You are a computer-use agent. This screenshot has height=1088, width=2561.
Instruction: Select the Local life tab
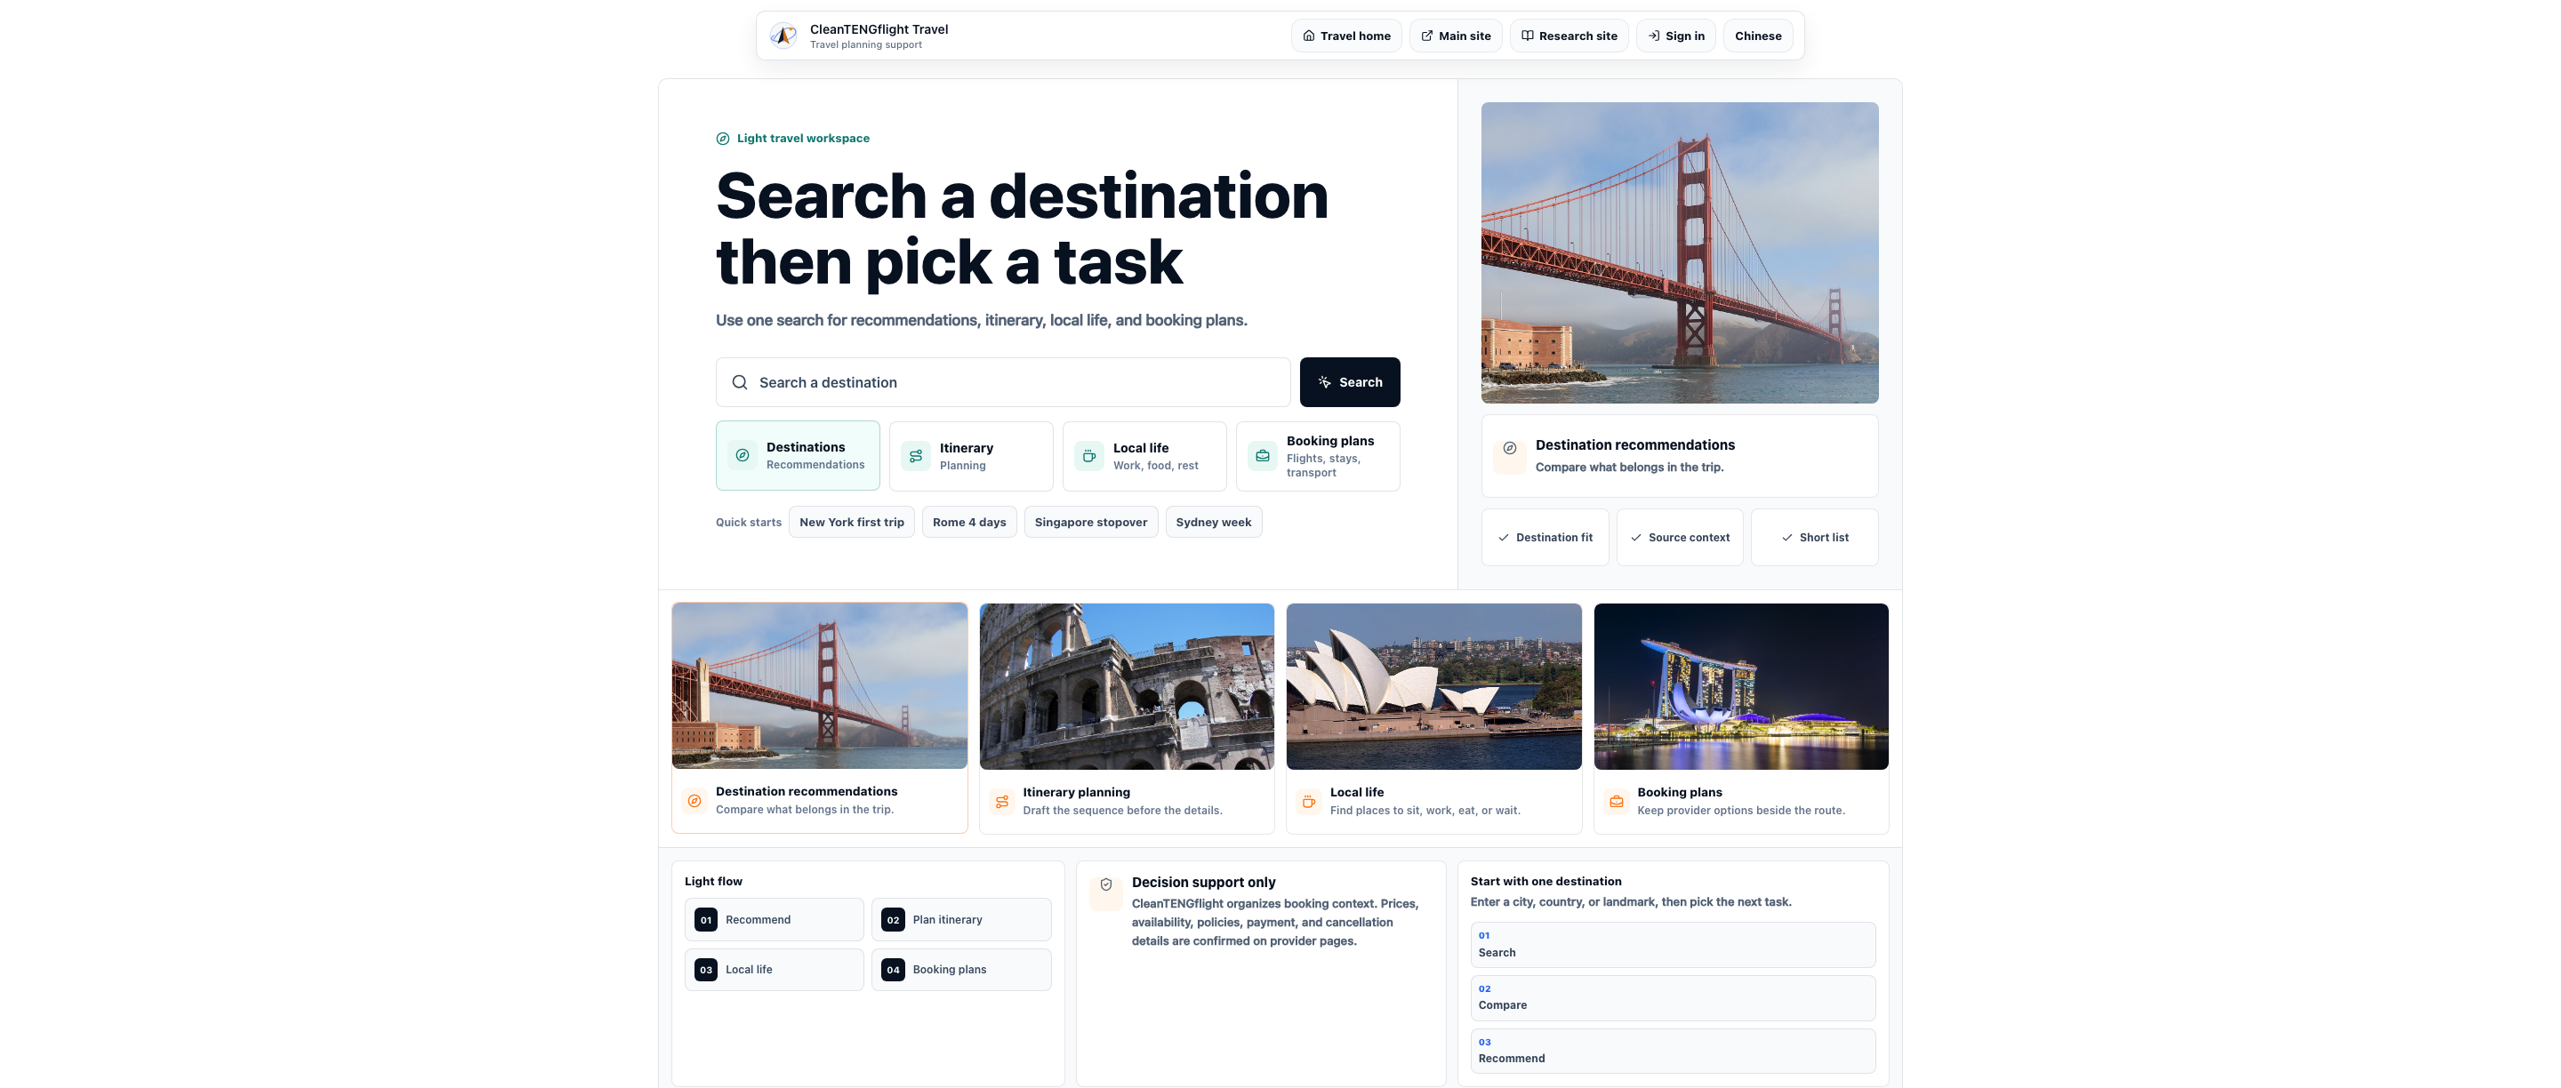tap(1144, 456)
